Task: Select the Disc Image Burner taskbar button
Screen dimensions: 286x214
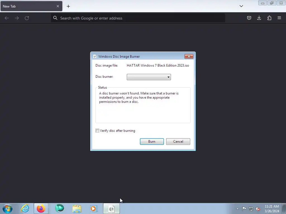Action: pyautogui.click(x=111, y=208)
